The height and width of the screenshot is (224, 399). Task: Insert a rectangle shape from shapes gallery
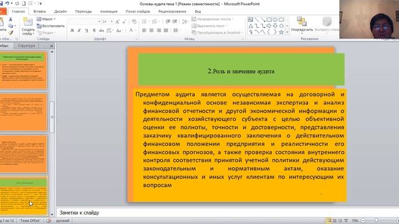269,19
